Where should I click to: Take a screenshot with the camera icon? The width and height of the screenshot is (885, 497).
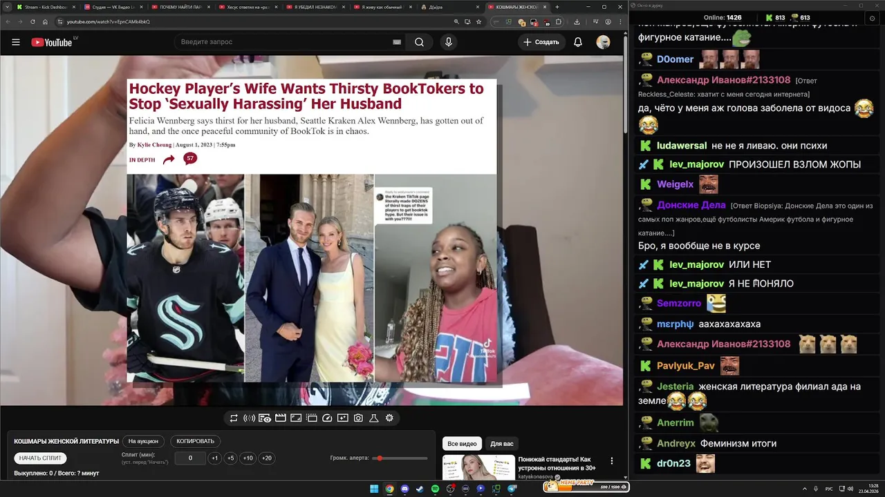coord(358,418)
